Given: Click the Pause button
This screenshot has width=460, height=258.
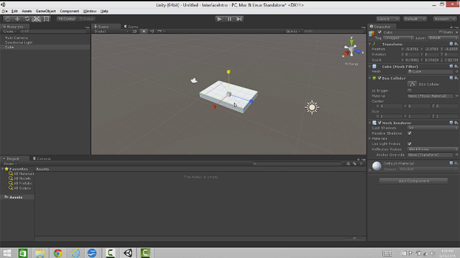Looking at the screenshot, I should (229, 18).
